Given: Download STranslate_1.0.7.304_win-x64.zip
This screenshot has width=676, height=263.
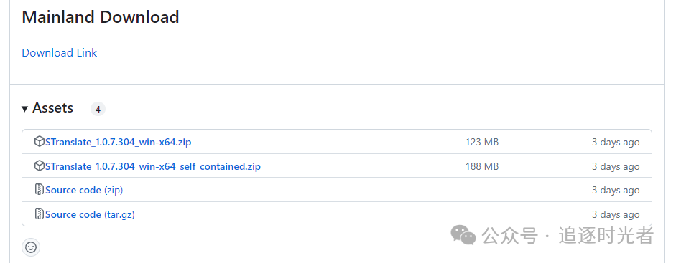Looking at the screenshot, I should click(x=118, y=142).
